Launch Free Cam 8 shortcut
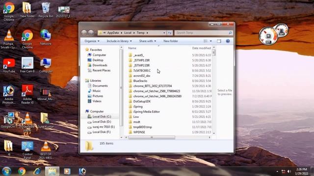The width and height of the screenshot is (314, 176). click(x=27, y=65)
